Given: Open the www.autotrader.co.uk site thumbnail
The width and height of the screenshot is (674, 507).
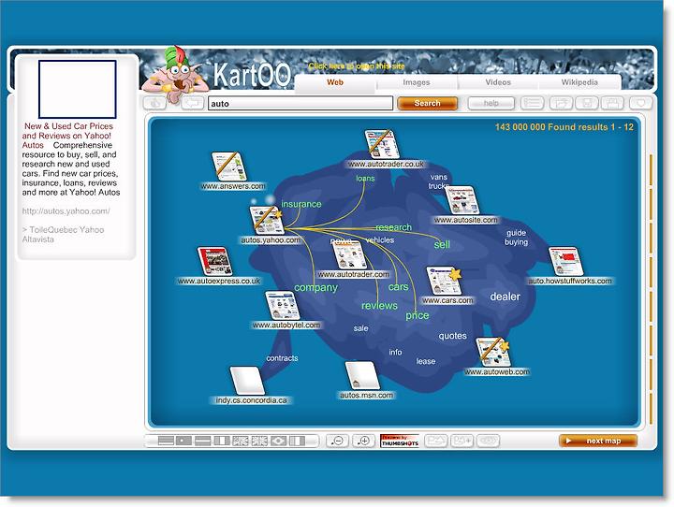Looking at the screenshot, I should pos(382,144).
